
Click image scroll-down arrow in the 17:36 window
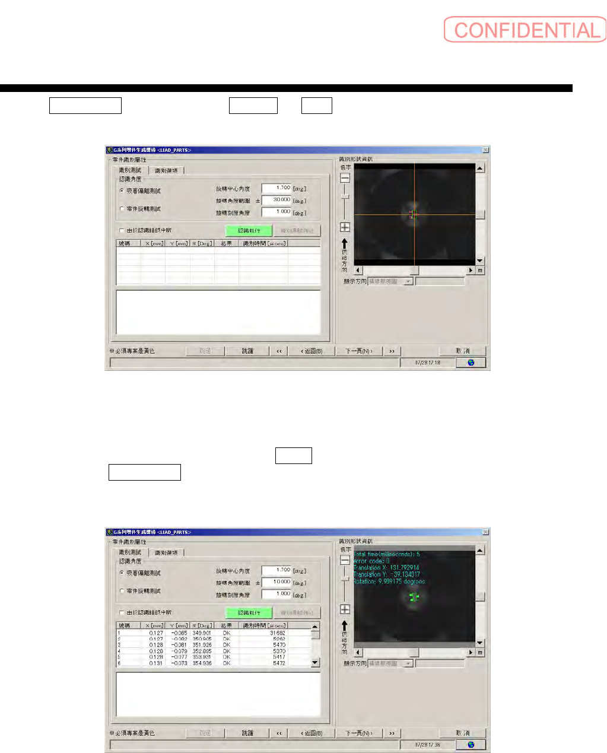click(480, 643)
